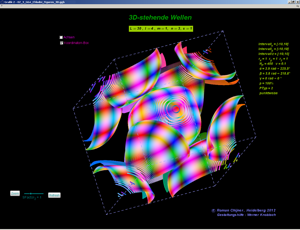
Task: Enable the Achsen checkbox
Action: [x=61, y=37]
